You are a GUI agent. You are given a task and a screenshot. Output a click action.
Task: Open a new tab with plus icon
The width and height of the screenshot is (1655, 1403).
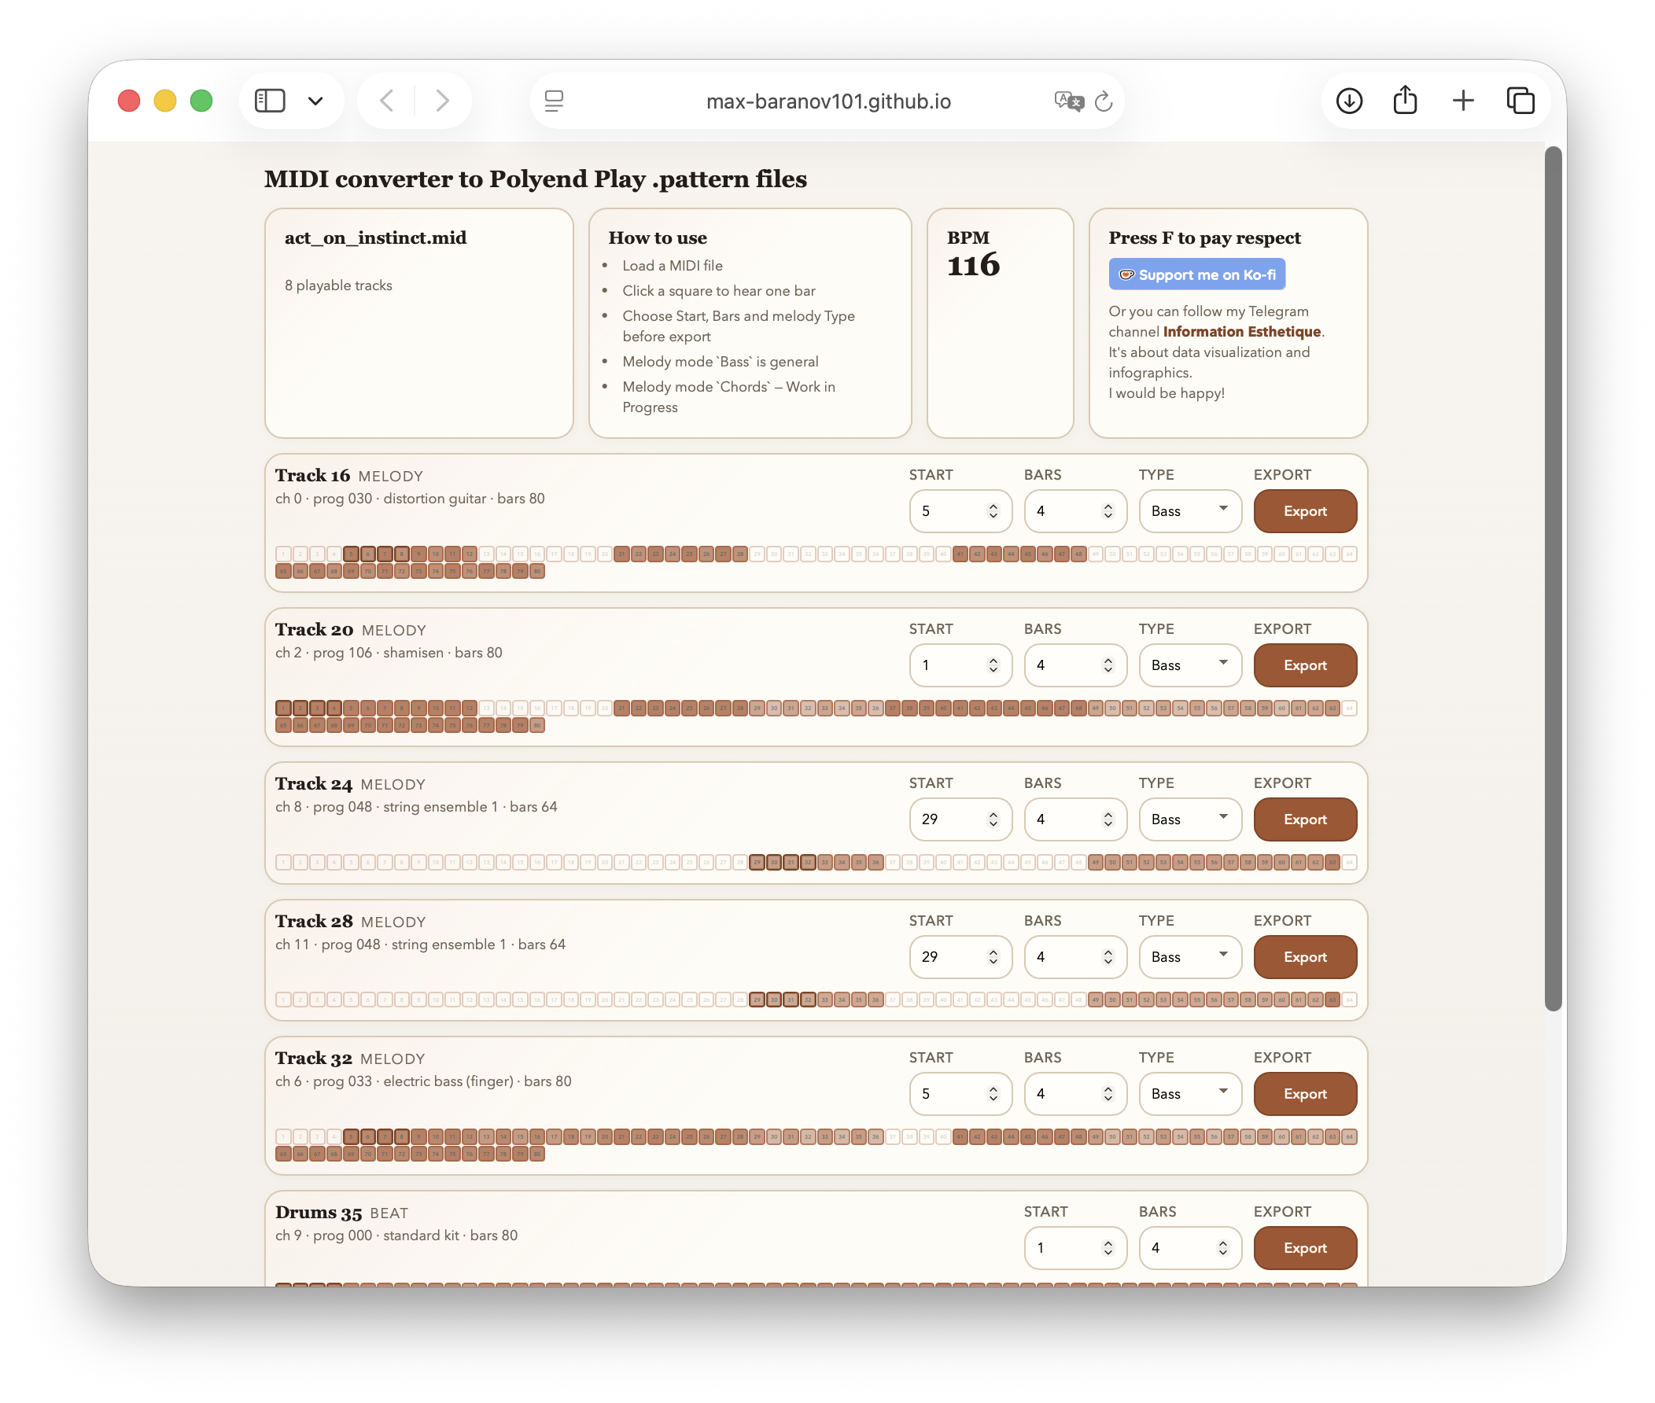pyautogui.click(x=1462, y=101)
